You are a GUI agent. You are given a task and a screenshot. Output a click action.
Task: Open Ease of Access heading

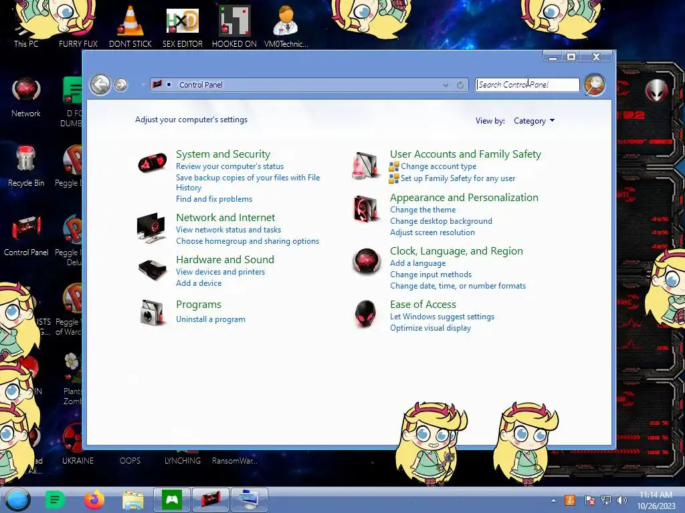423,304
